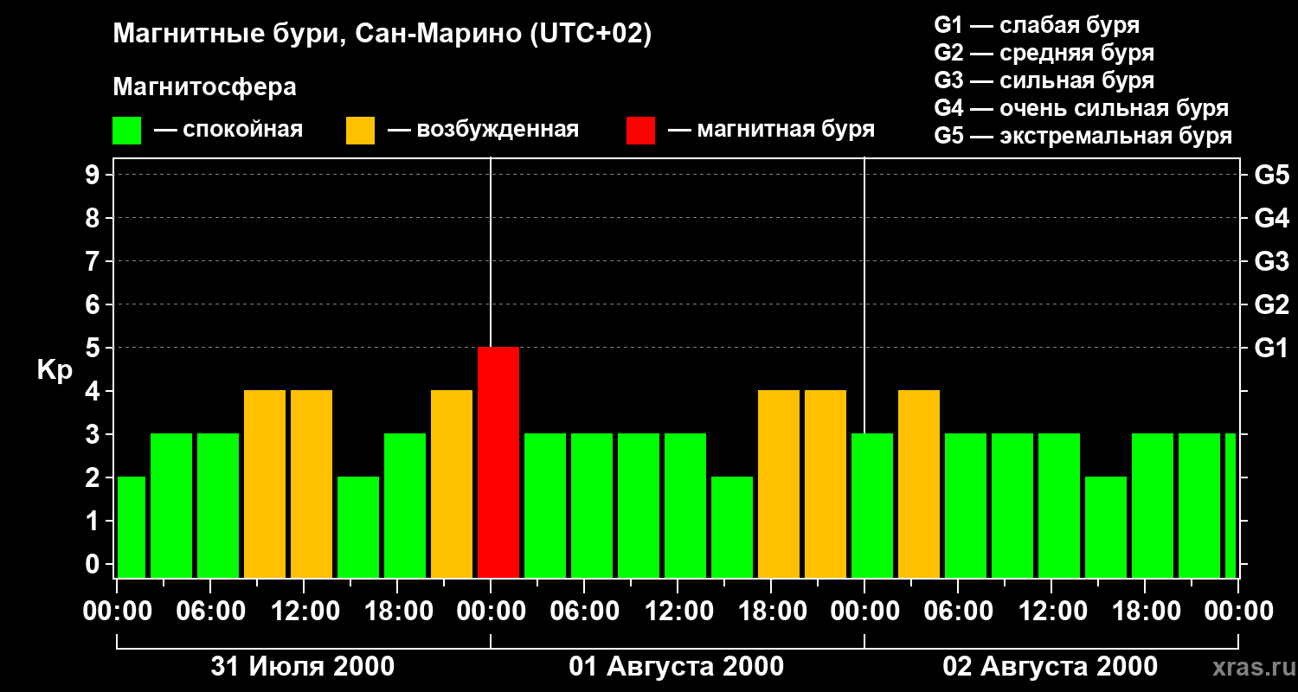Click the "Kp" axis label
Image resolution: width=1298 pixels, height=692 pixels.
point(55,370)
